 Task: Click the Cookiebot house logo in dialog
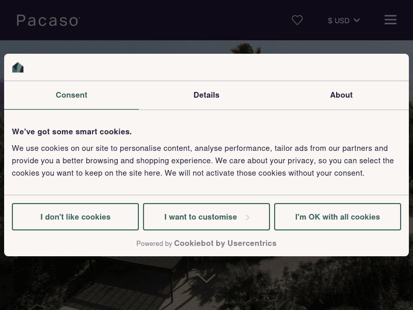[18, 68]
